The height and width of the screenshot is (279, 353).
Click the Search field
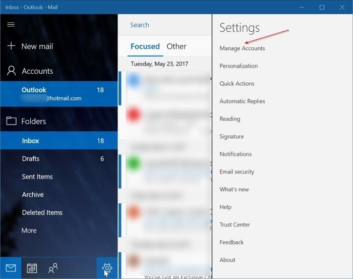click(x=164, y=25)
